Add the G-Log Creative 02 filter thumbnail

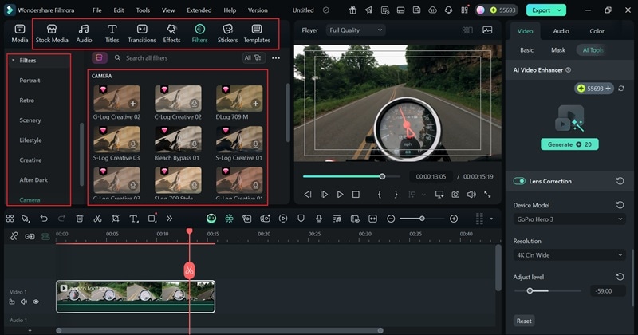116,98
